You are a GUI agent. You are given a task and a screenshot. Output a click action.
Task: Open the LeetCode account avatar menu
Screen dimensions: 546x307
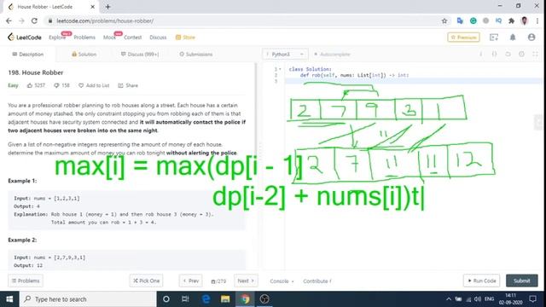531,38
